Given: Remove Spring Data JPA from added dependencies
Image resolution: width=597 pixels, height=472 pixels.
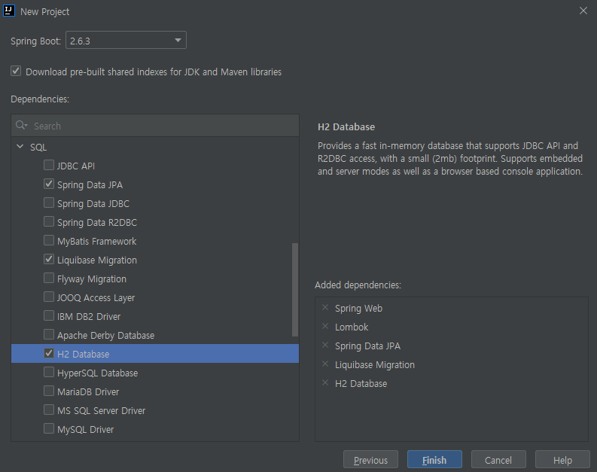Looking at the screenshot, I should (325, 346).
